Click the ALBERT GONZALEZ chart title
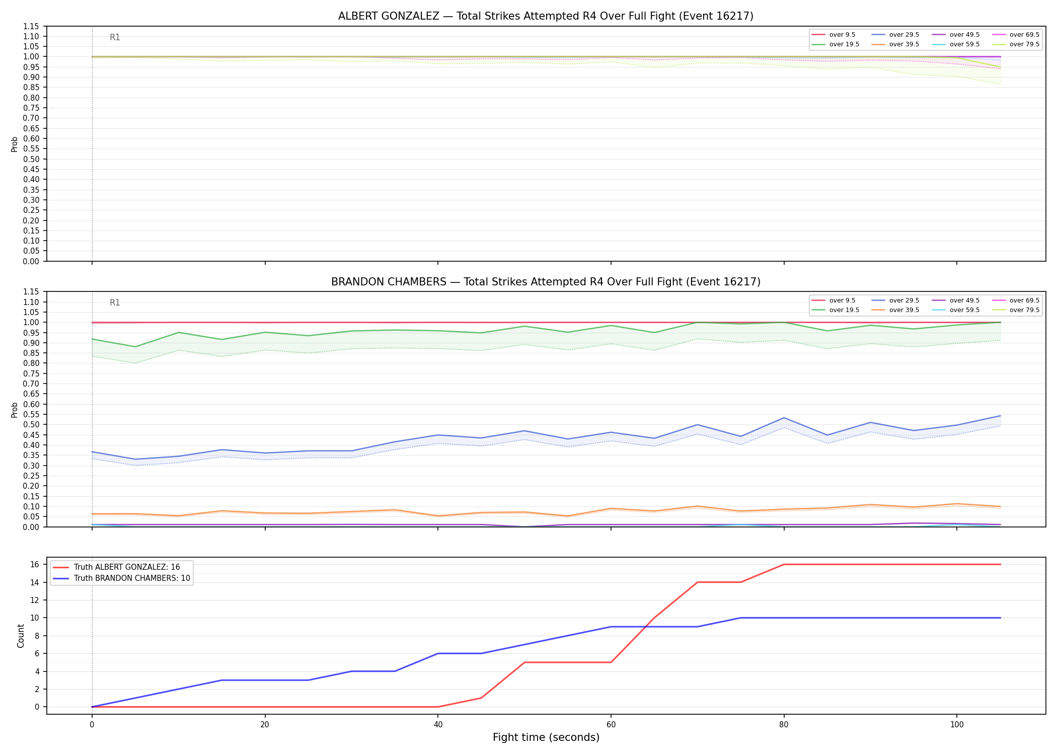Viewport: 1057px width, 755px height. coord(546,16)
